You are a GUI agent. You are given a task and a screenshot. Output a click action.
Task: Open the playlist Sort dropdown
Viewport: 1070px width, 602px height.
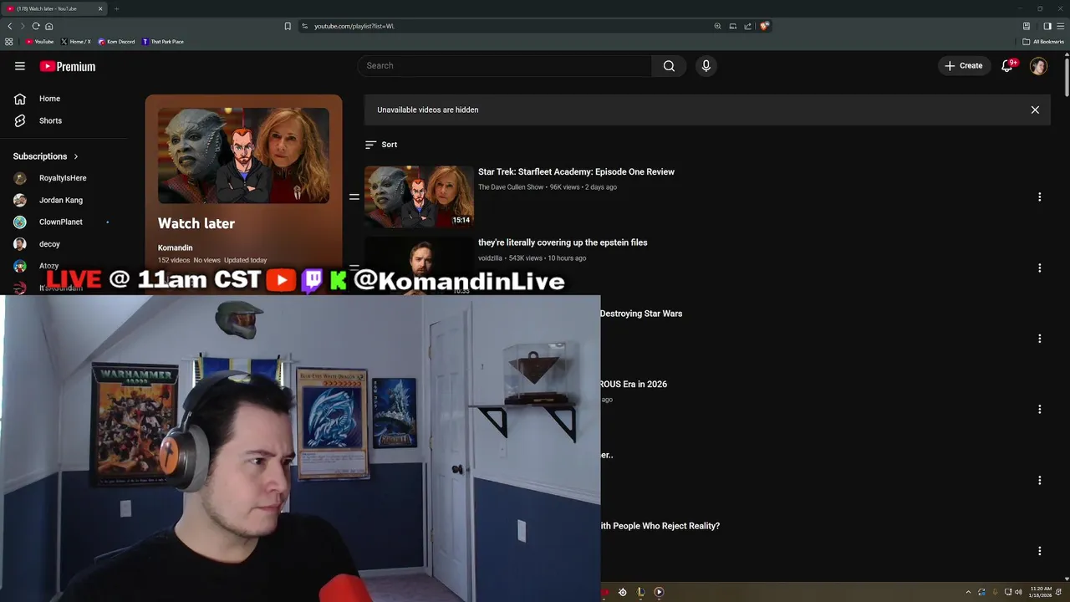tap(381, 145)
